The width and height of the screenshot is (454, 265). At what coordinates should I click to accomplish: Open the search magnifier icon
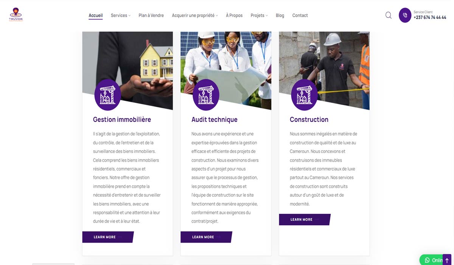click(389, 15)
